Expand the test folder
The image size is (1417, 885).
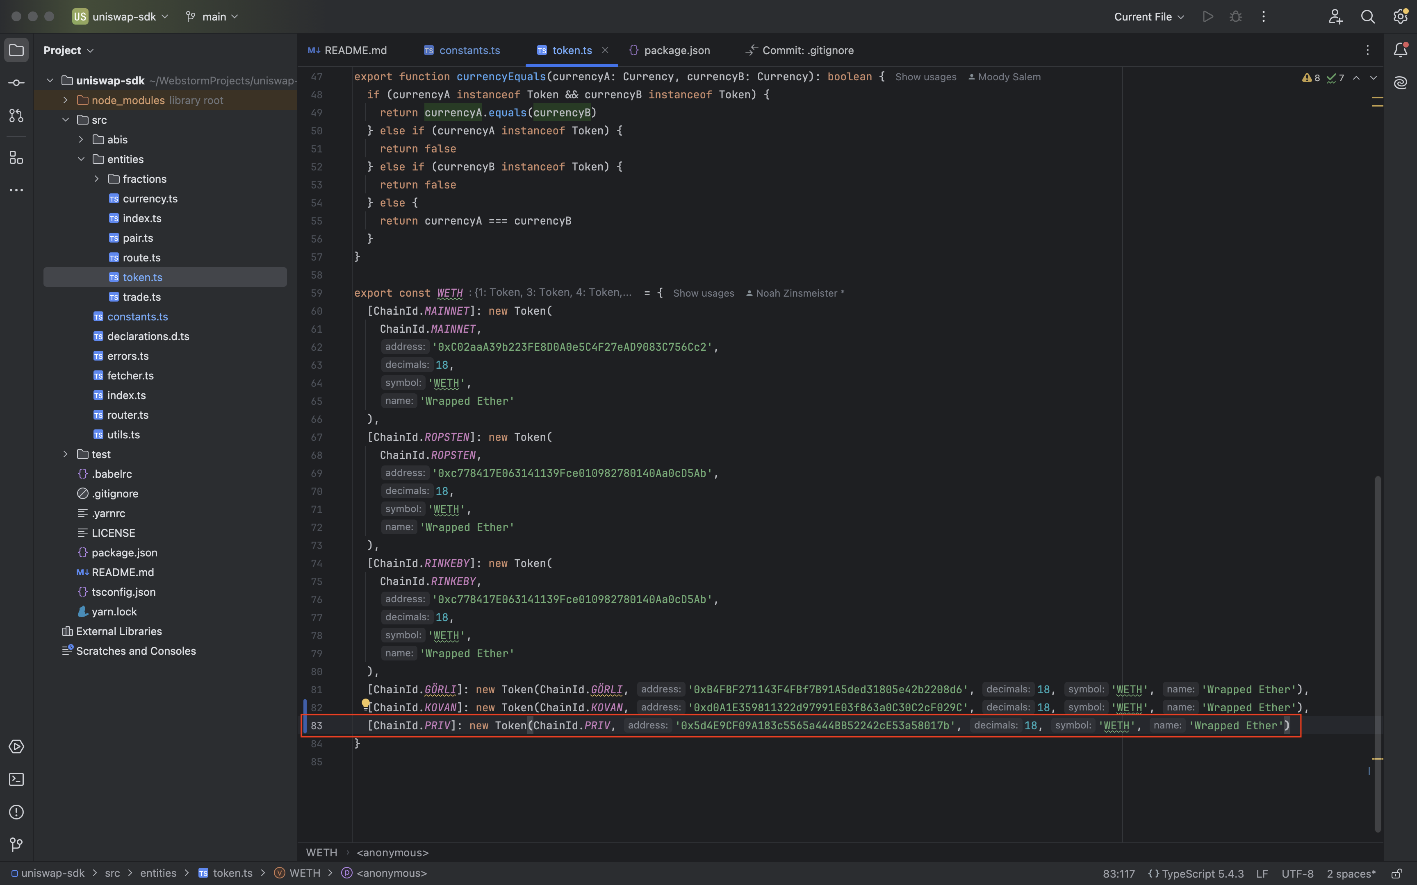66,454
